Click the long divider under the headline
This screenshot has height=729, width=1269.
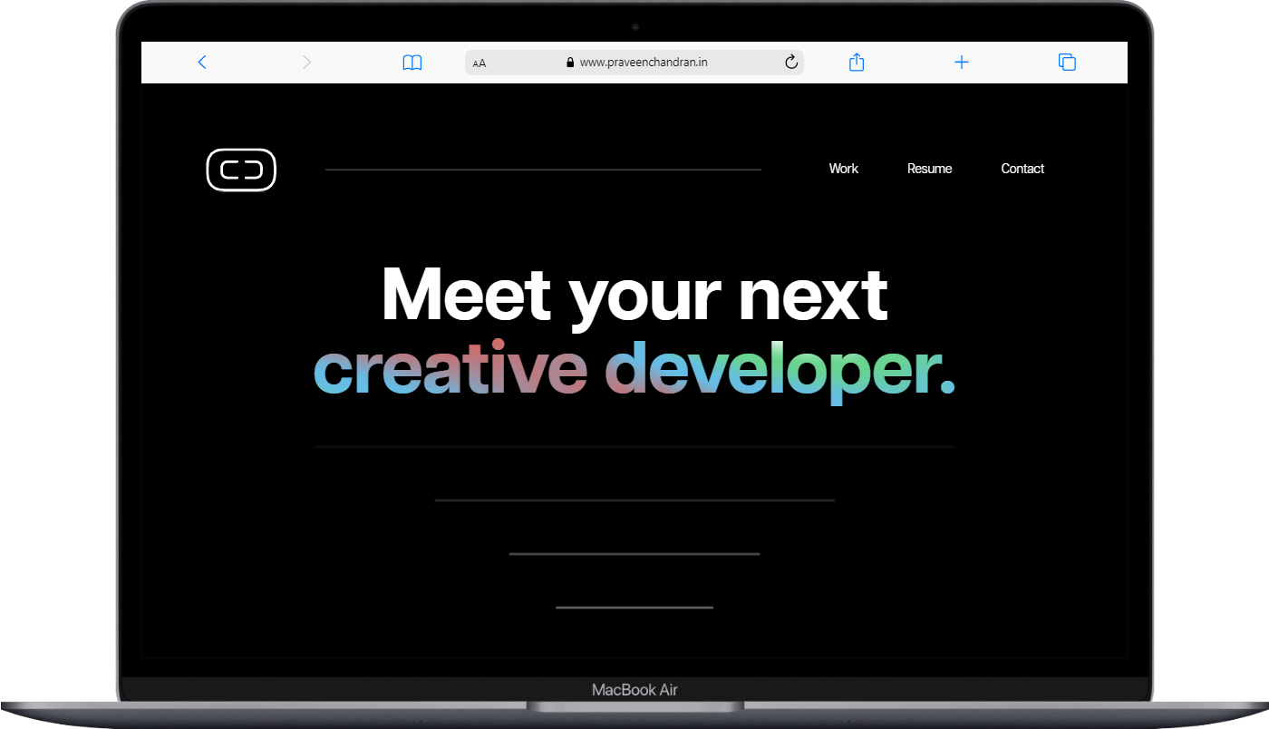(634, 447)
